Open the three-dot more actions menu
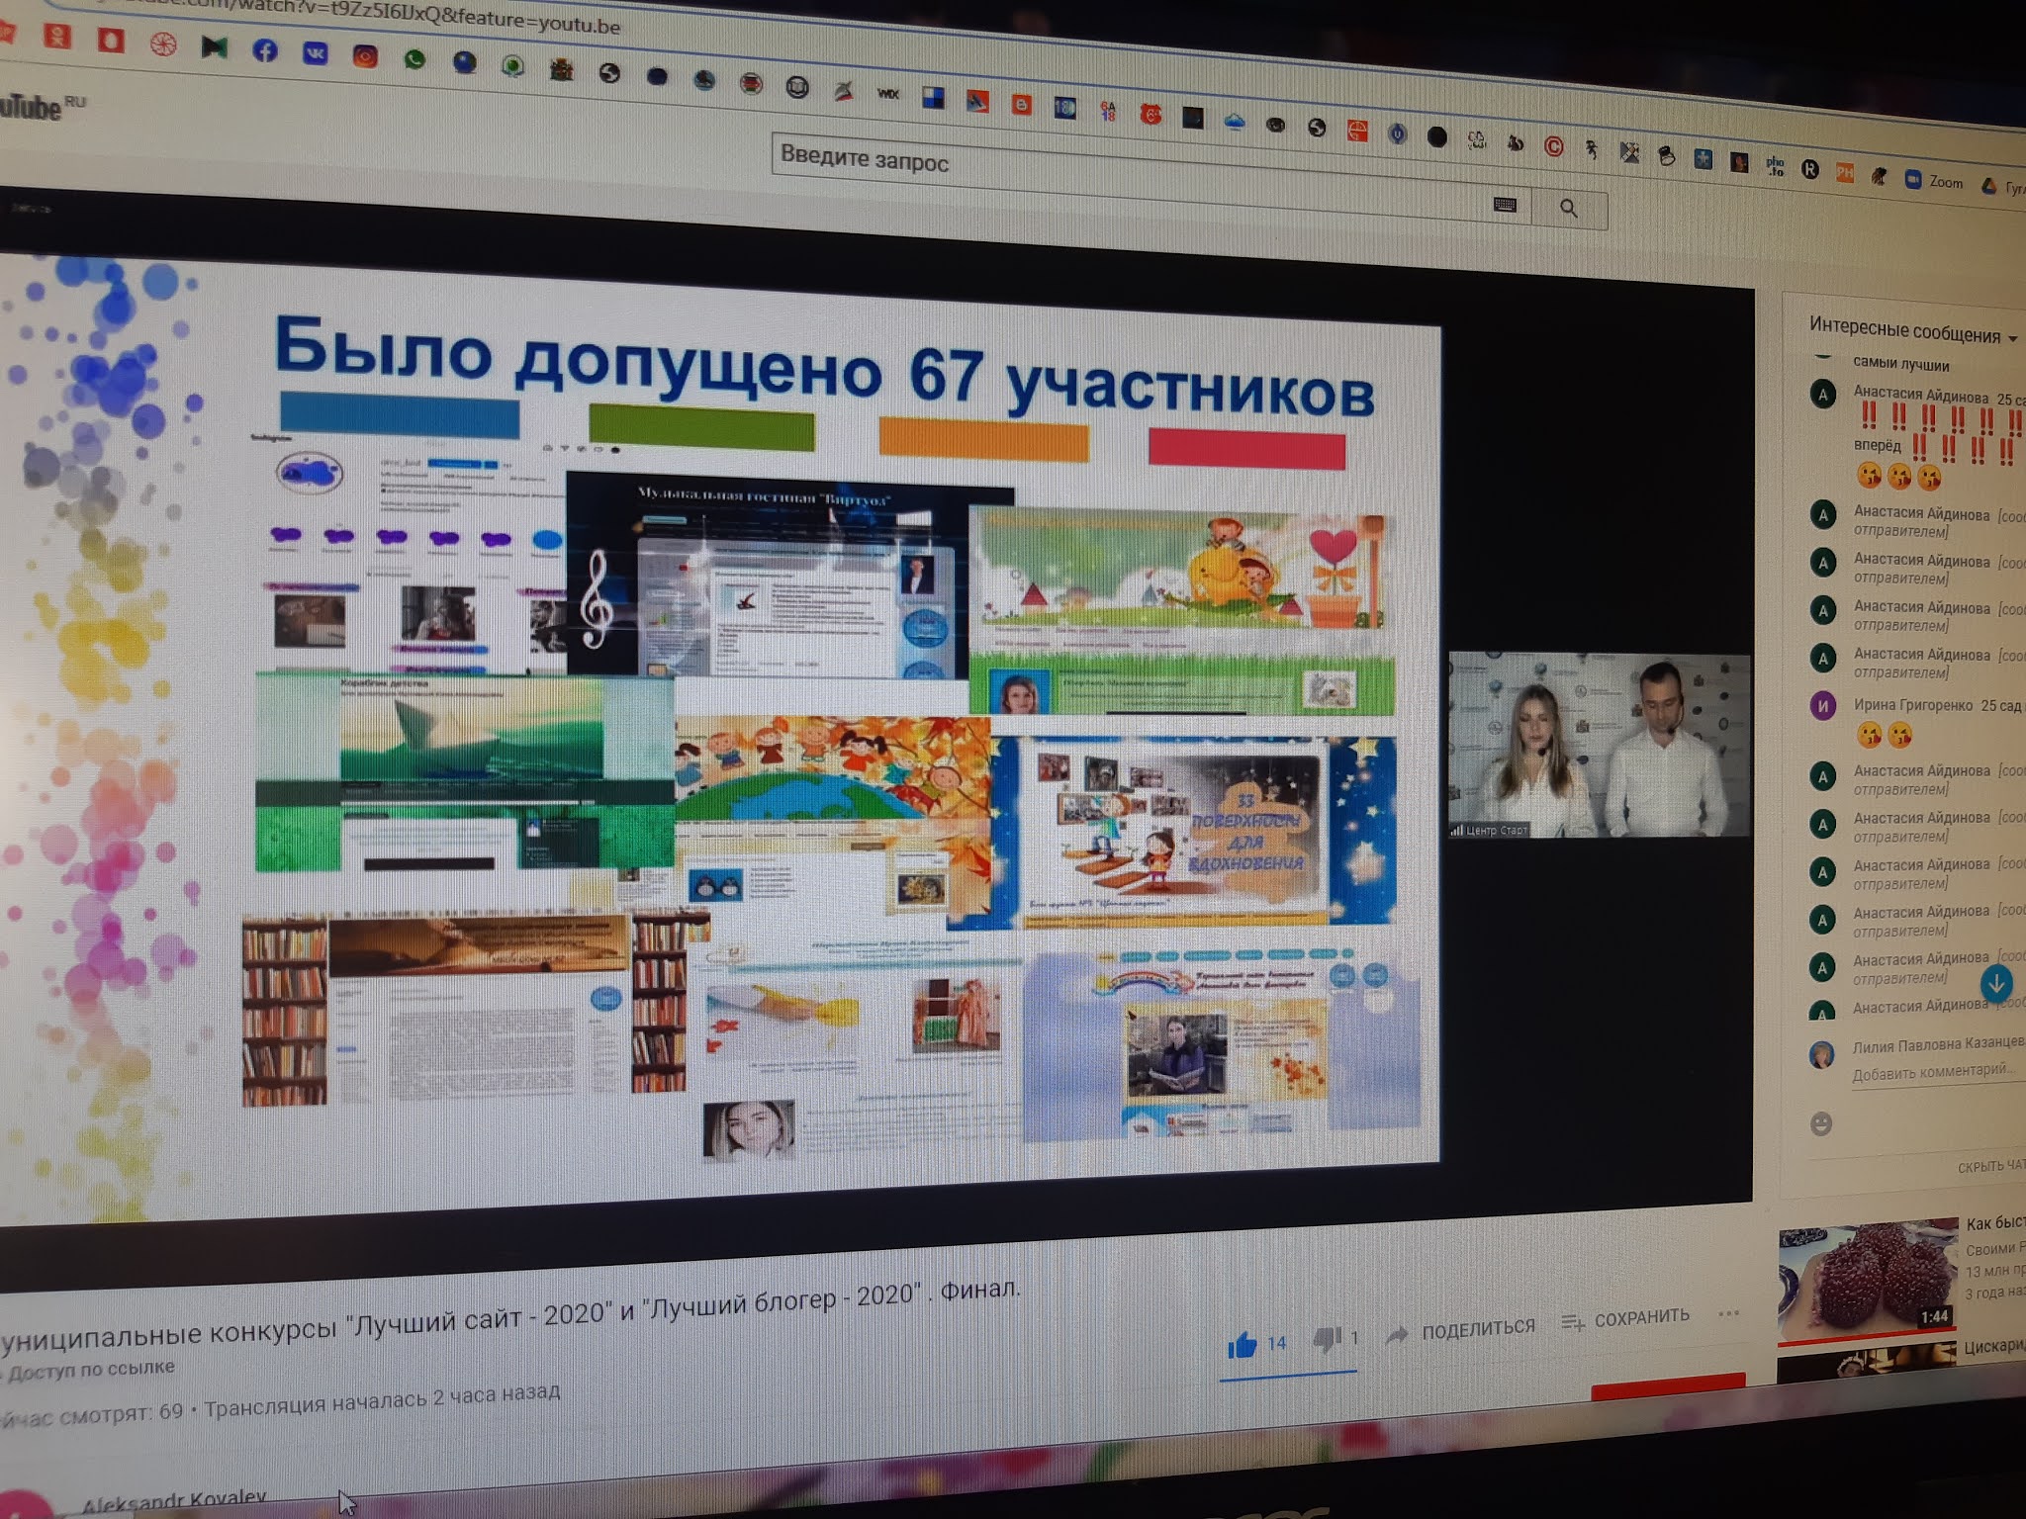The image size is (2026, 1519). pos(1728,1314)
